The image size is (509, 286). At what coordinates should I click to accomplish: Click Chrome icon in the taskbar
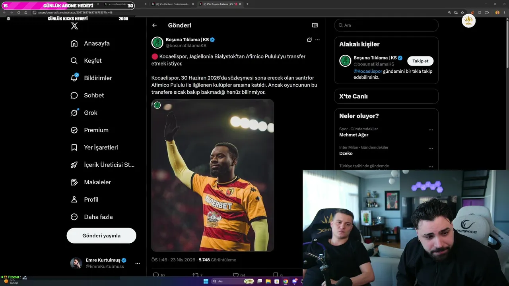pyautogui.click(x=286, y=281)
